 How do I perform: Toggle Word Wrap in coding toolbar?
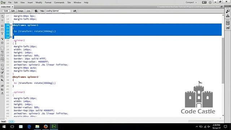(x=2, y=56)
